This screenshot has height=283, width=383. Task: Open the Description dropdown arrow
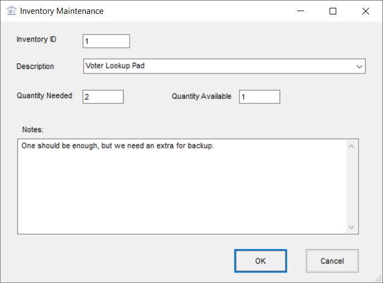click(x=359, y=66)
